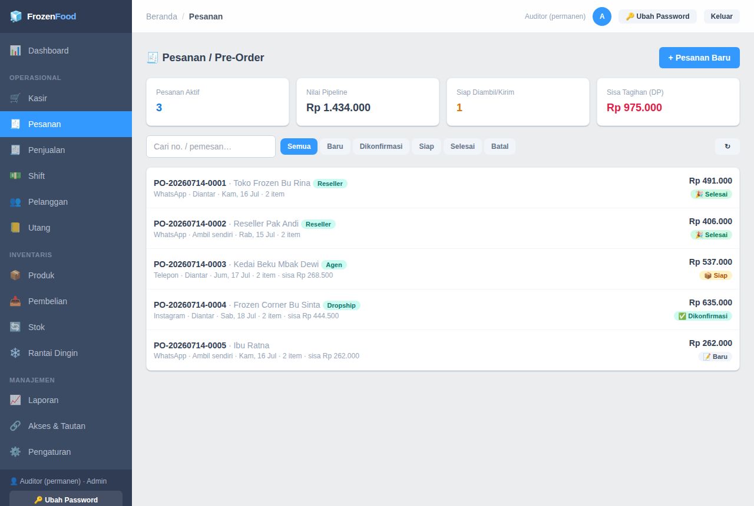Click the Laporan chart icon
Image resolution: width=754 pixels, height=506 pixels.
[15, 400]
